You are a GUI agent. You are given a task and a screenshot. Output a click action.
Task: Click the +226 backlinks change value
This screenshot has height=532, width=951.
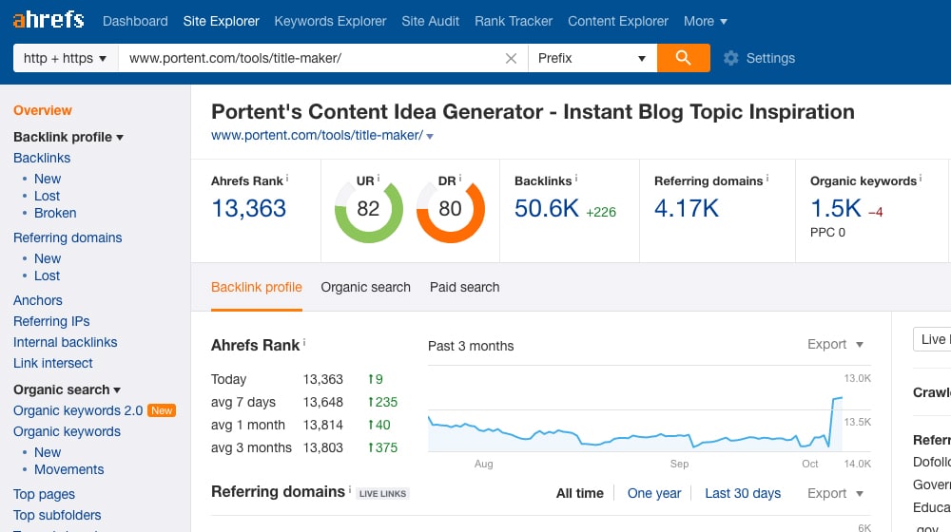click(601, 212)
